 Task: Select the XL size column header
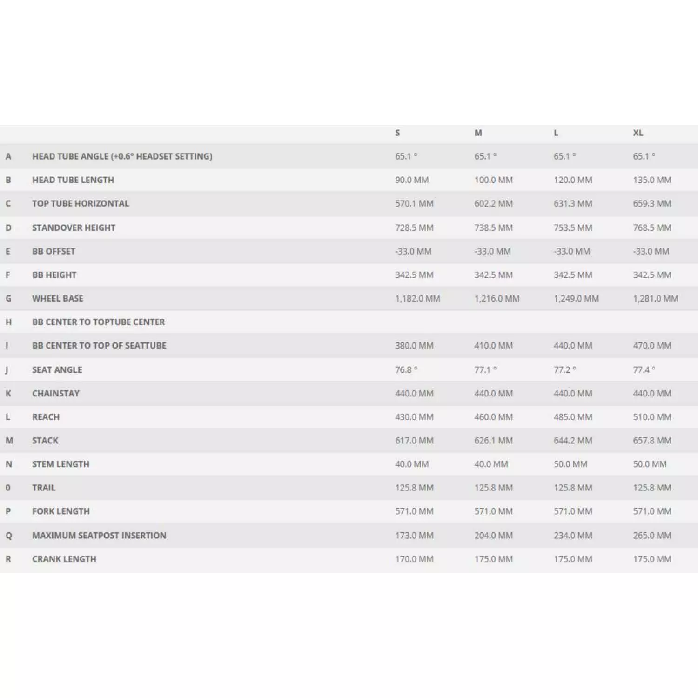point(638,133)
